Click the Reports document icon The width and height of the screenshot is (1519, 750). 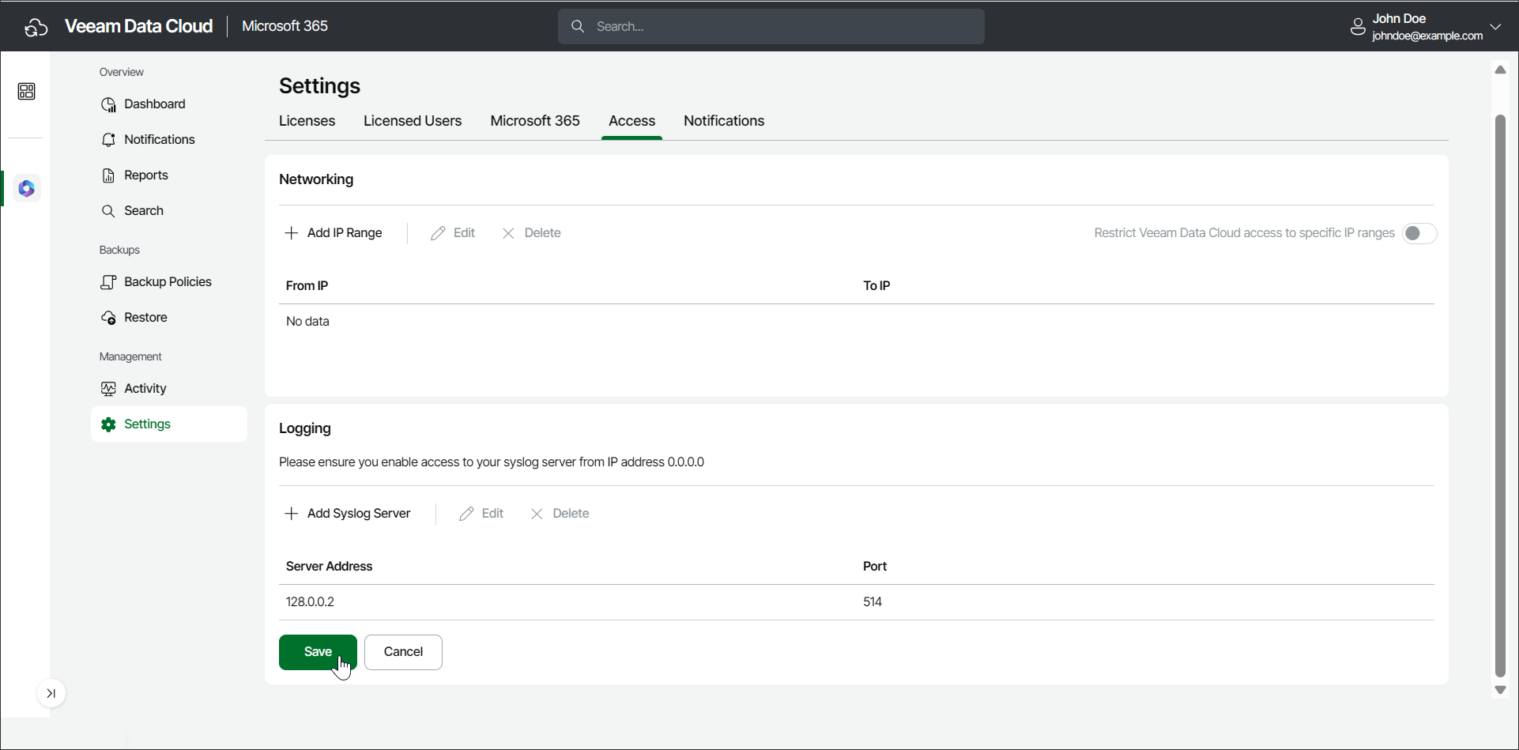tap(108, 175)
